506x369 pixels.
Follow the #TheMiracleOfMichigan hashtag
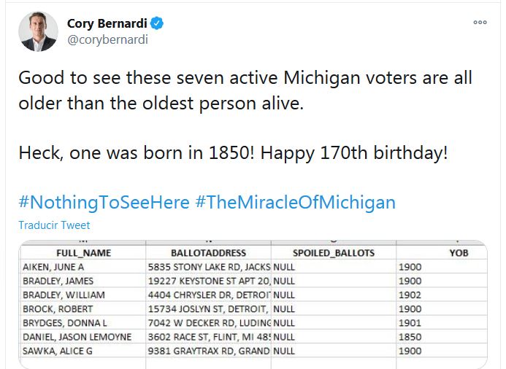[295, 202]
